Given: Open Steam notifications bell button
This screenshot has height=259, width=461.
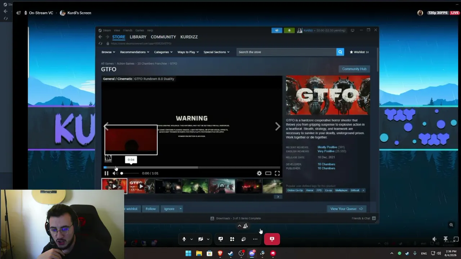Looking at the screenshot, I should 289,30.
